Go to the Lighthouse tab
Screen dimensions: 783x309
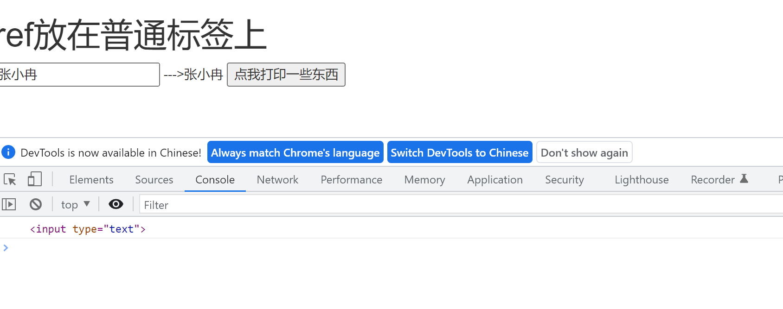[x=642, y=180]
